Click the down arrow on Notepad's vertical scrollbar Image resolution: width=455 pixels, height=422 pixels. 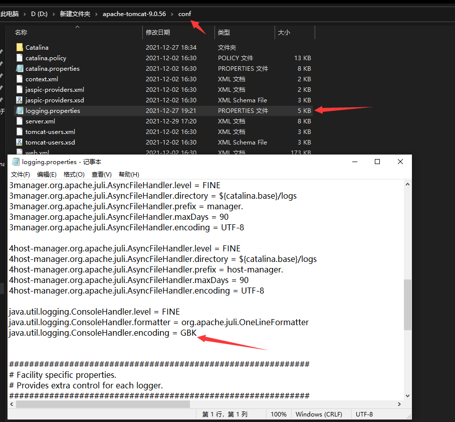[407, 395]
